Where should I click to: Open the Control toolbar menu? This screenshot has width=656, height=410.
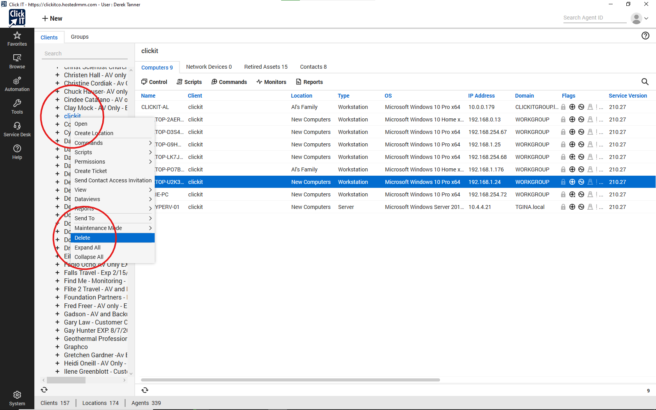point(154,82)
